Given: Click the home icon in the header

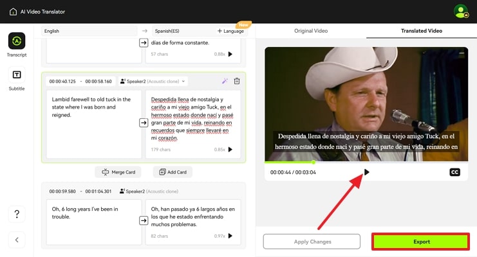Looking at the screenshot, I should pos(13,12).
